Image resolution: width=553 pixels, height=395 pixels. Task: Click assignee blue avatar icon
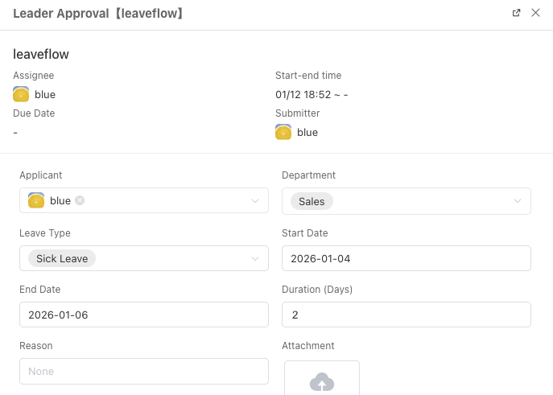[21, 94]
